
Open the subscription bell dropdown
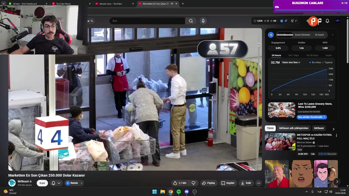56,183
